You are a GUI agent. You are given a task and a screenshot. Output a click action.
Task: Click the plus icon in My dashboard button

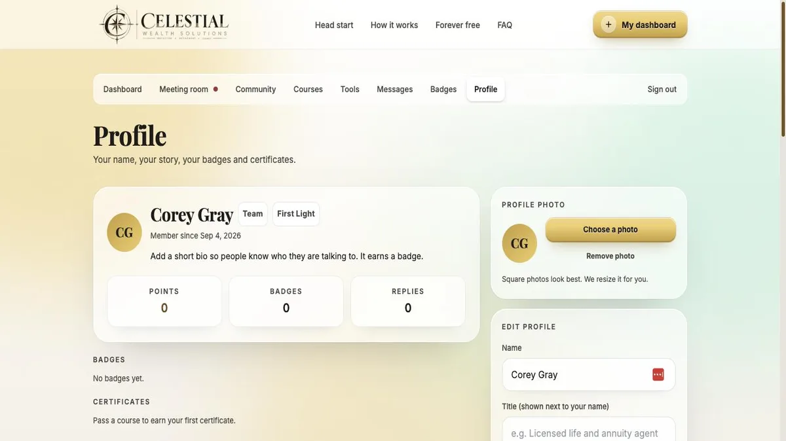(608, 24)
